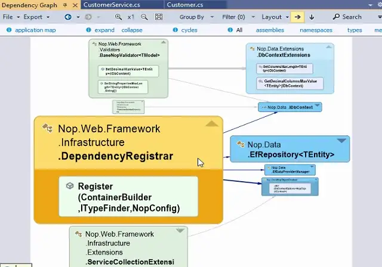Click the Search magnifier in toolbar
This screenshot has height=267, width=382.
tap(335, 17)
